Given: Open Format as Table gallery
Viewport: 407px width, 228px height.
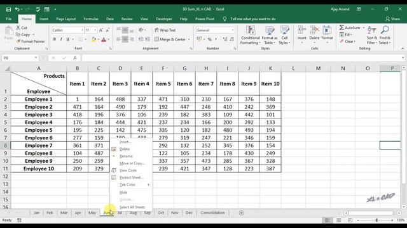Looking at the screenshot, I should (x=270, y=35).
